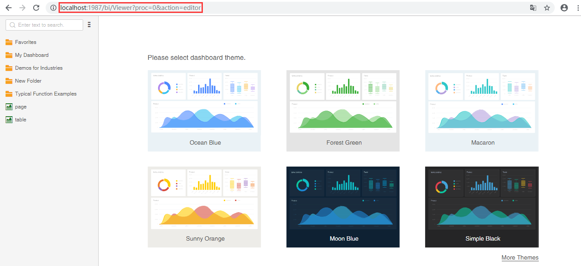581x266 pixels.
Task: Open the browser profile account icon
Action: (x=564, y=8)
